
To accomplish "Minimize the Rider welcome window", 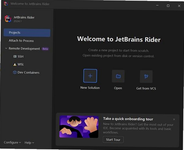I will (x=157, y=5).
